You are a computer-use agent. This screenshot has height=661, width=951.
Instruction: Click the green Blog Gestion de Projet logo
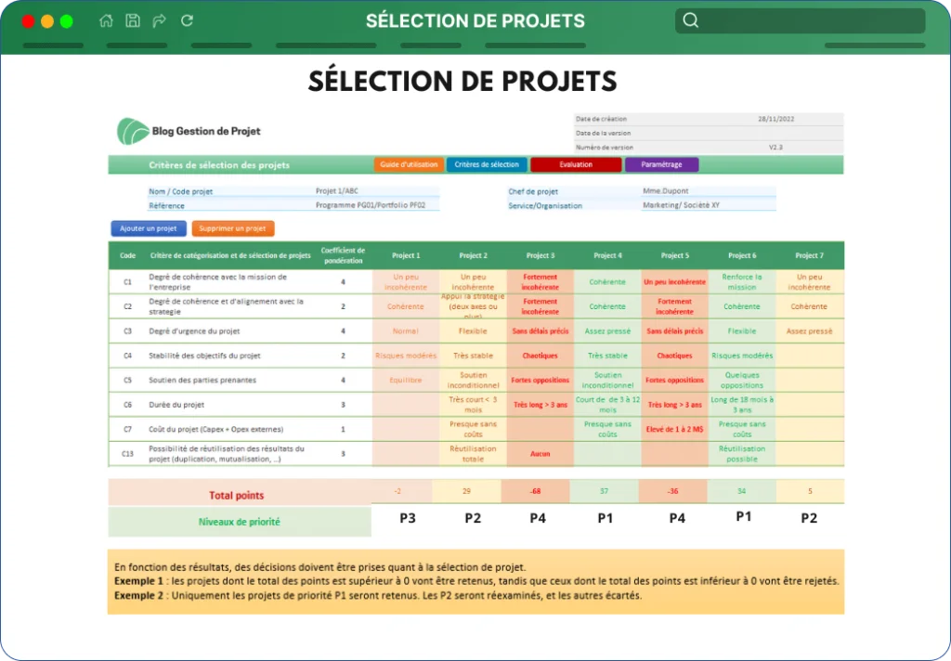(x=133, y=131)
